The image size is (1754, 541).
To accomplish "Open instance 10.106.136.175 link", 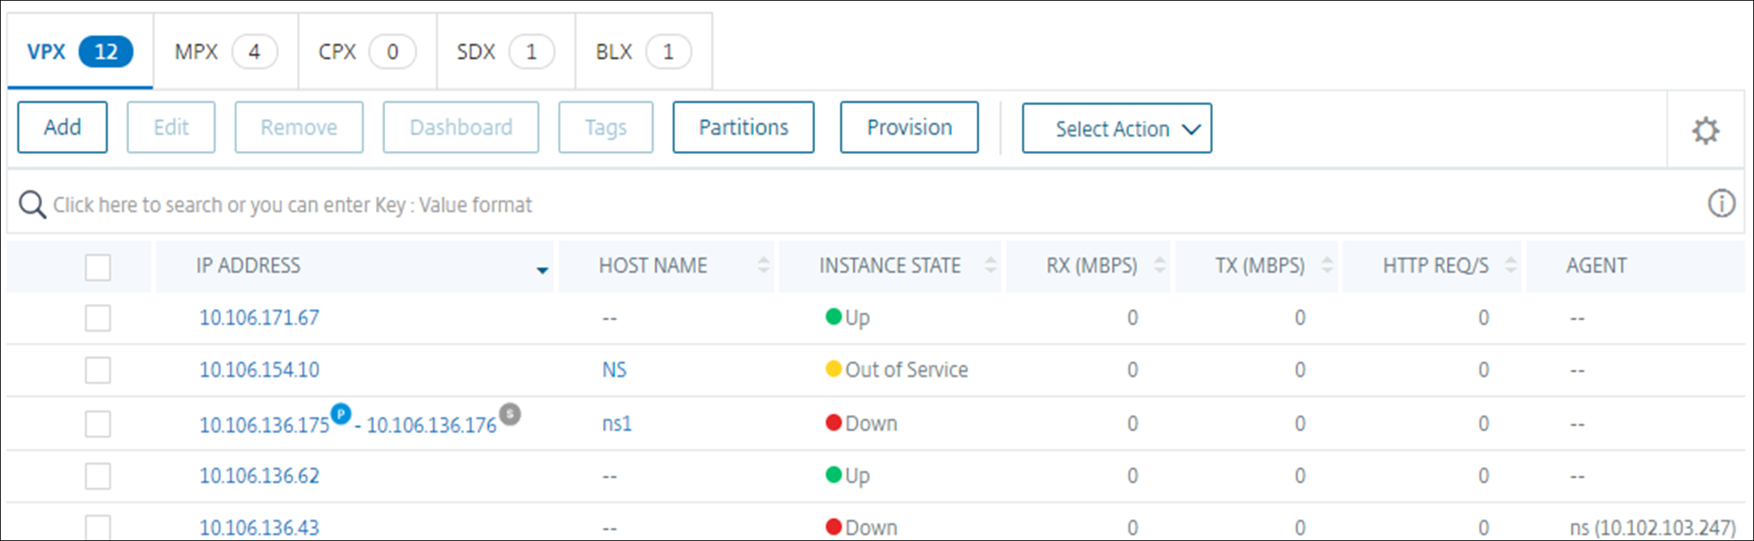I will [x=264, y=425].
